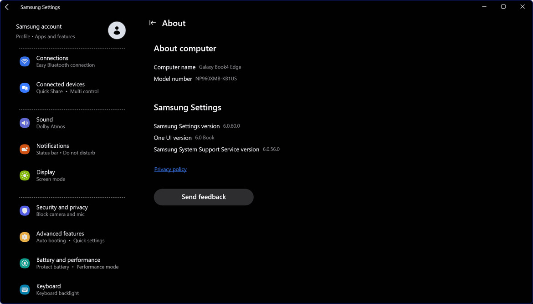
Task: Click the Samsung System Support Service version label
Action: click(206, 150)
